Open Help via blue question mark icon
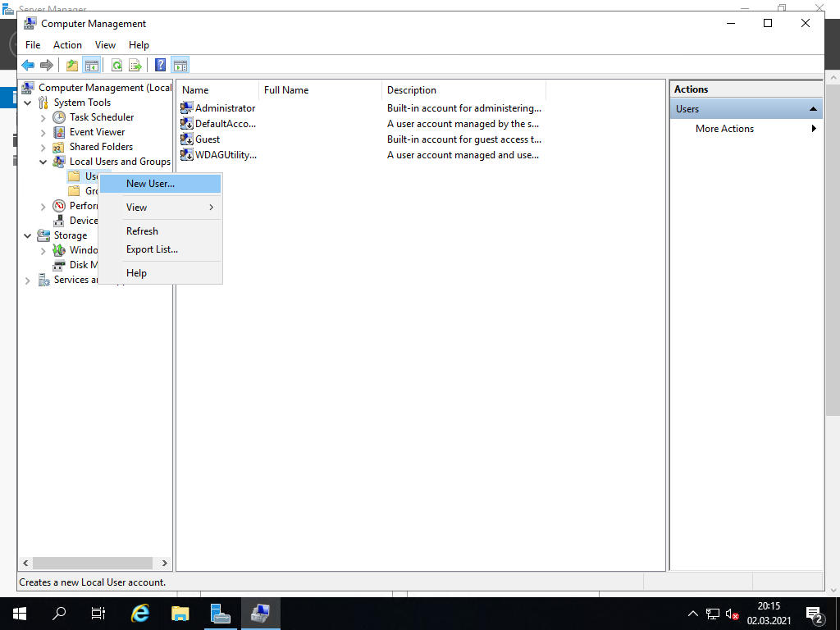Screen dimensions: 840x630 tap(160, 66)
